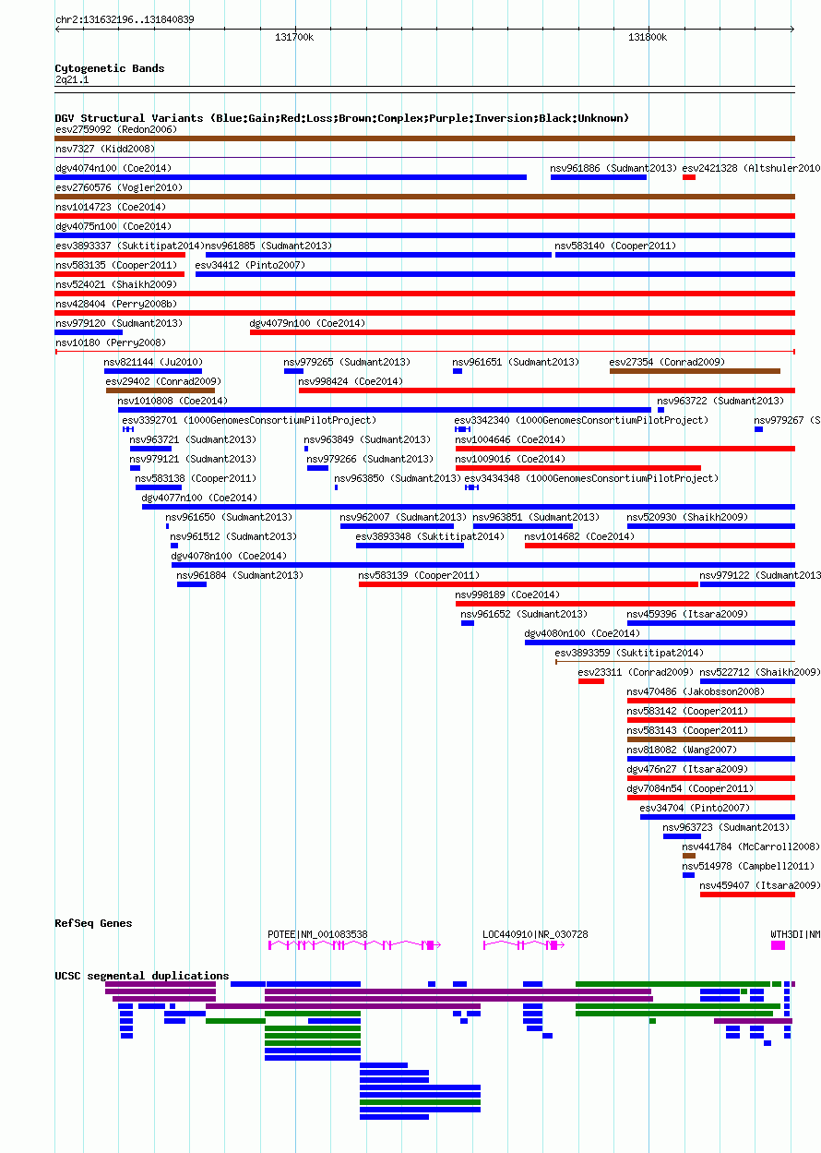Click the esv23311 (Conrad2009) label
Viewport: 821px width, 1153px height.
click(636, 672)
